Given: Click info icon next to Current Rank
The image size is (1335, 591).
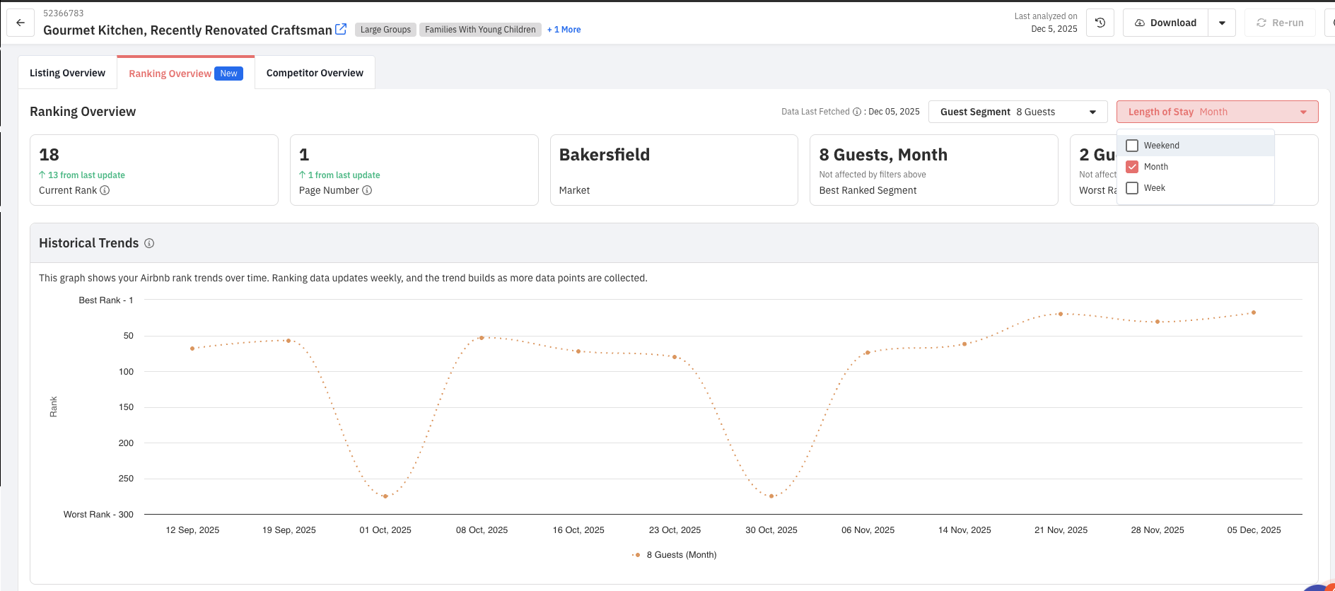Looking at the screenshot, I should click(105, 190).
